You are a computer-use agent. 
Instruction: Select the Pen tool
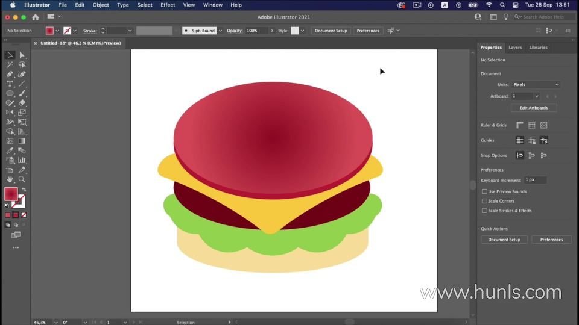[x=10, y=74]
